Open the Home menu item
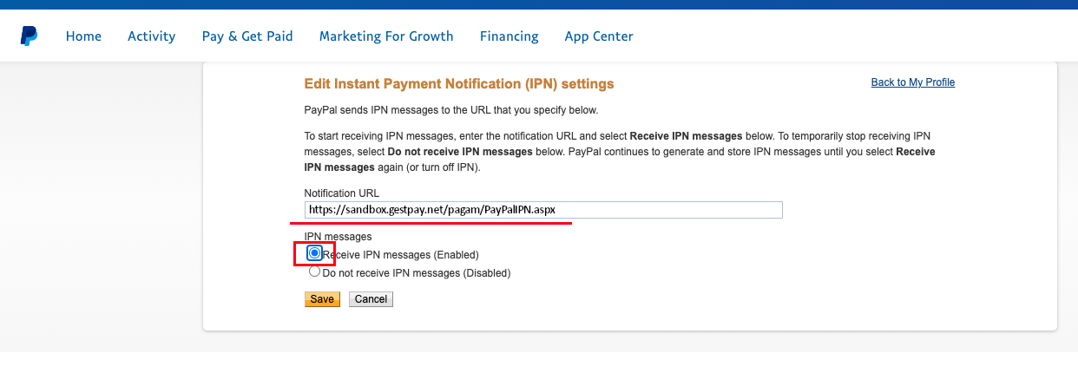The width and height of the screenshot is (1078, 373). 83,36
